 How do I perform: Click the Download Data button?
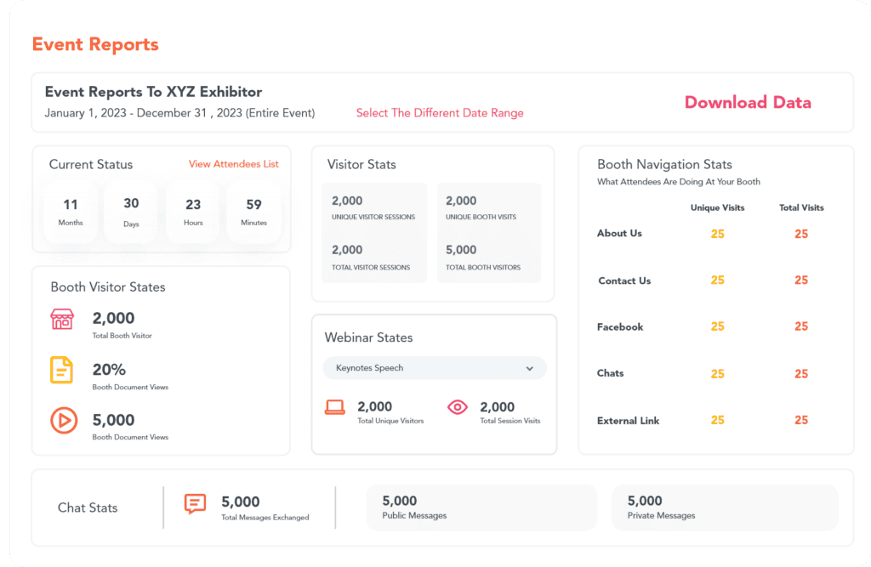(x=747, y=102)
